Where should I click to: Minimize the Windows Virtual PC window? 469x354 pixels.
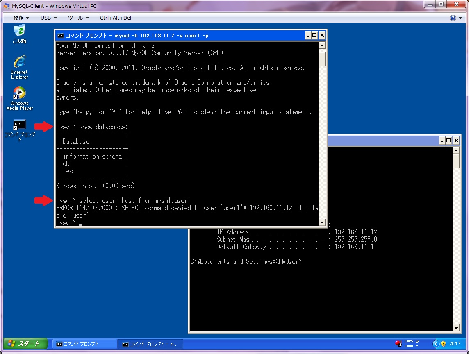tap(430, 5)
